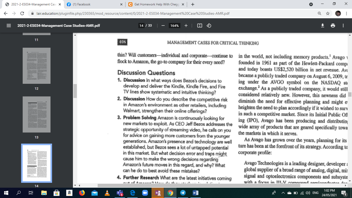Go back to the previous page in Chrome

coord(6,13)
